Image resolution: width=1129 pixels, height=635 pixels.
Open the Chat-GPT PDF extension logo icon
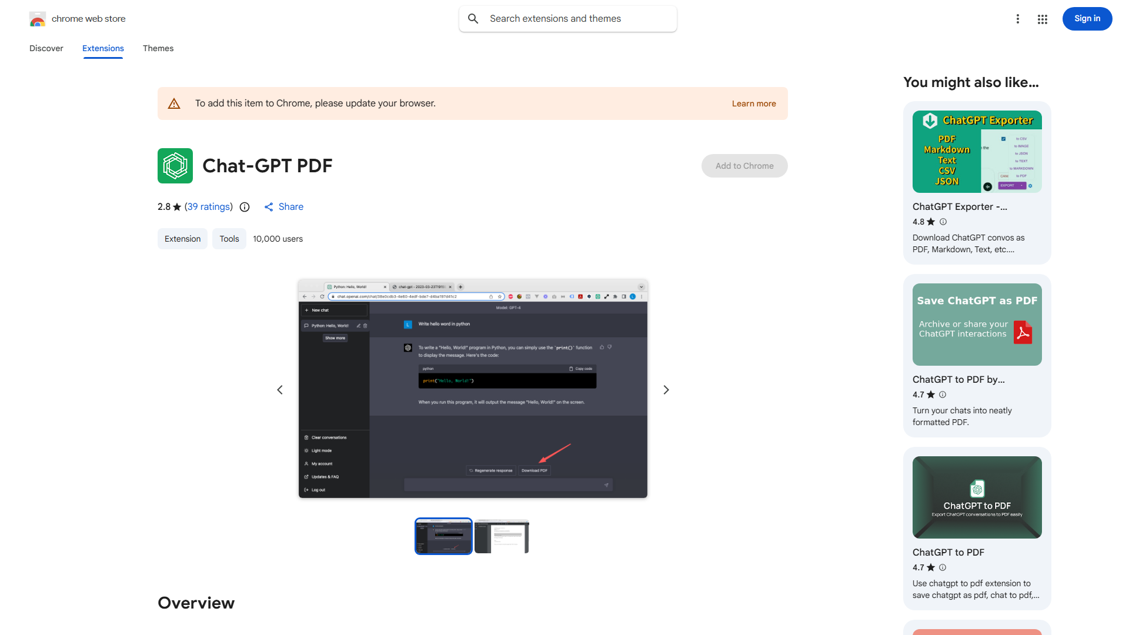tap(175, 166)
